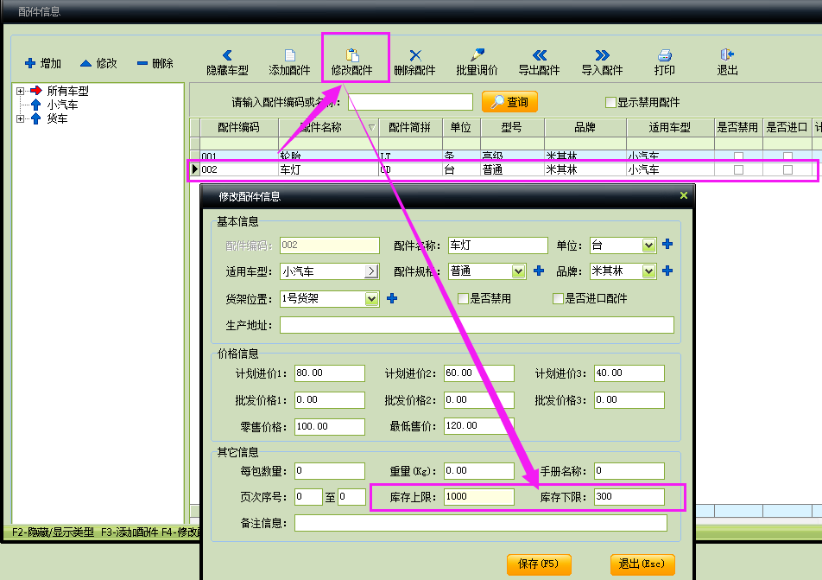Enable the 显示禁用配件 checkbox
Image resolution: width=822 pixels, height=580 pixels.
pyautogui.click(x=610, y=102)
